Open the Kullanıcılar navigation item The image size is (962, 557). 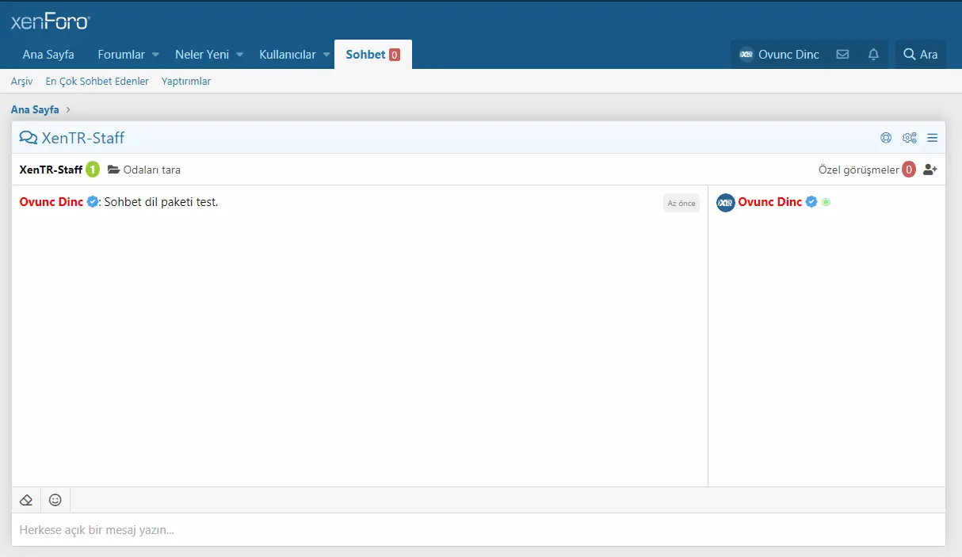click(x=288, y=55)
